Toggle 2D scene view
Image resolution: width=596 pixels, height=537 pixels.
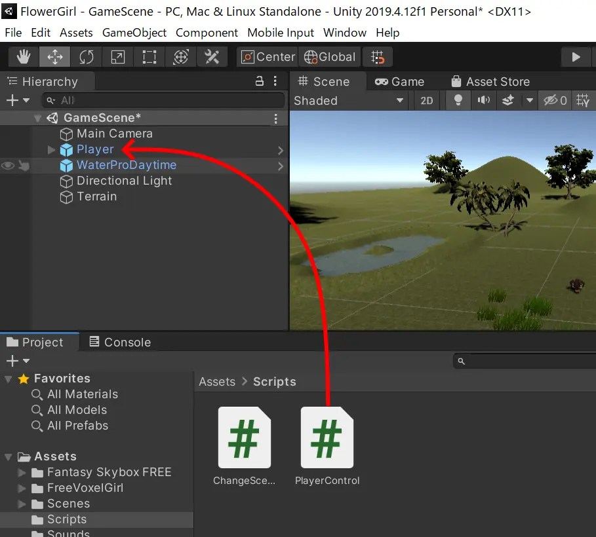click(x=426, y=101)
